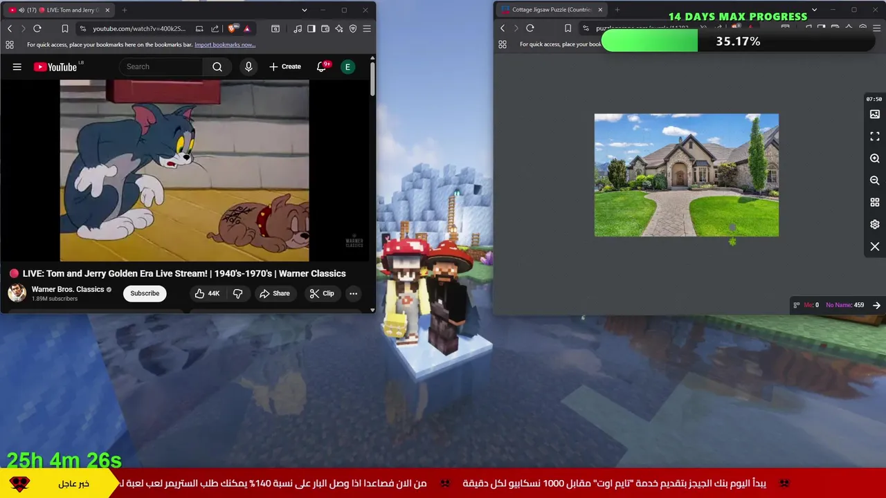The width and height of the screenshot is (886, 498).
Task: Create a clip with Clip button
Action: 322,293
